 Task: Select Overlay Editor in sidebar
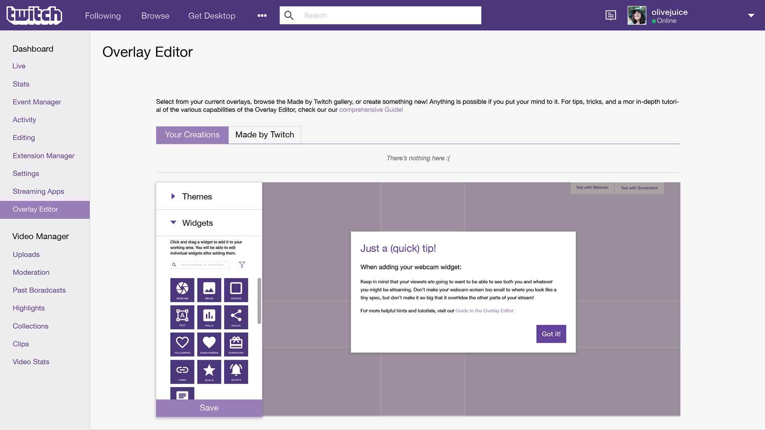coord(45,210)
